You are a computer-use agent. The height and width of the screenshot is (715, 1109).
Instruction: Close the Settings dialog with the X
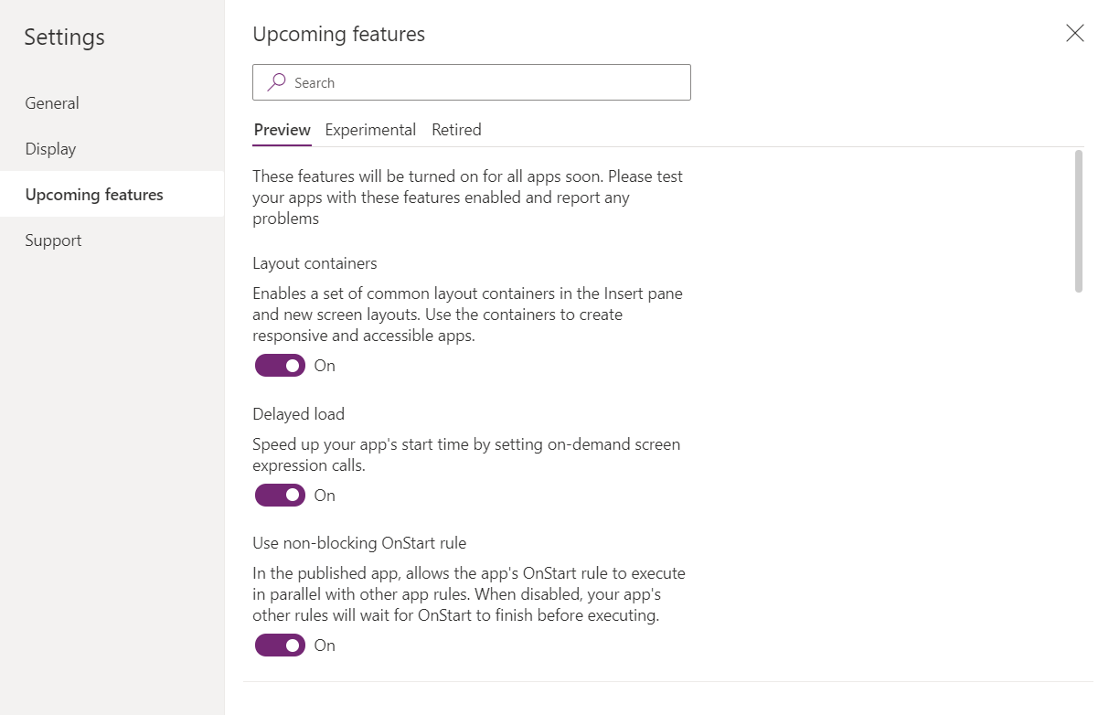pos(1075,34)
